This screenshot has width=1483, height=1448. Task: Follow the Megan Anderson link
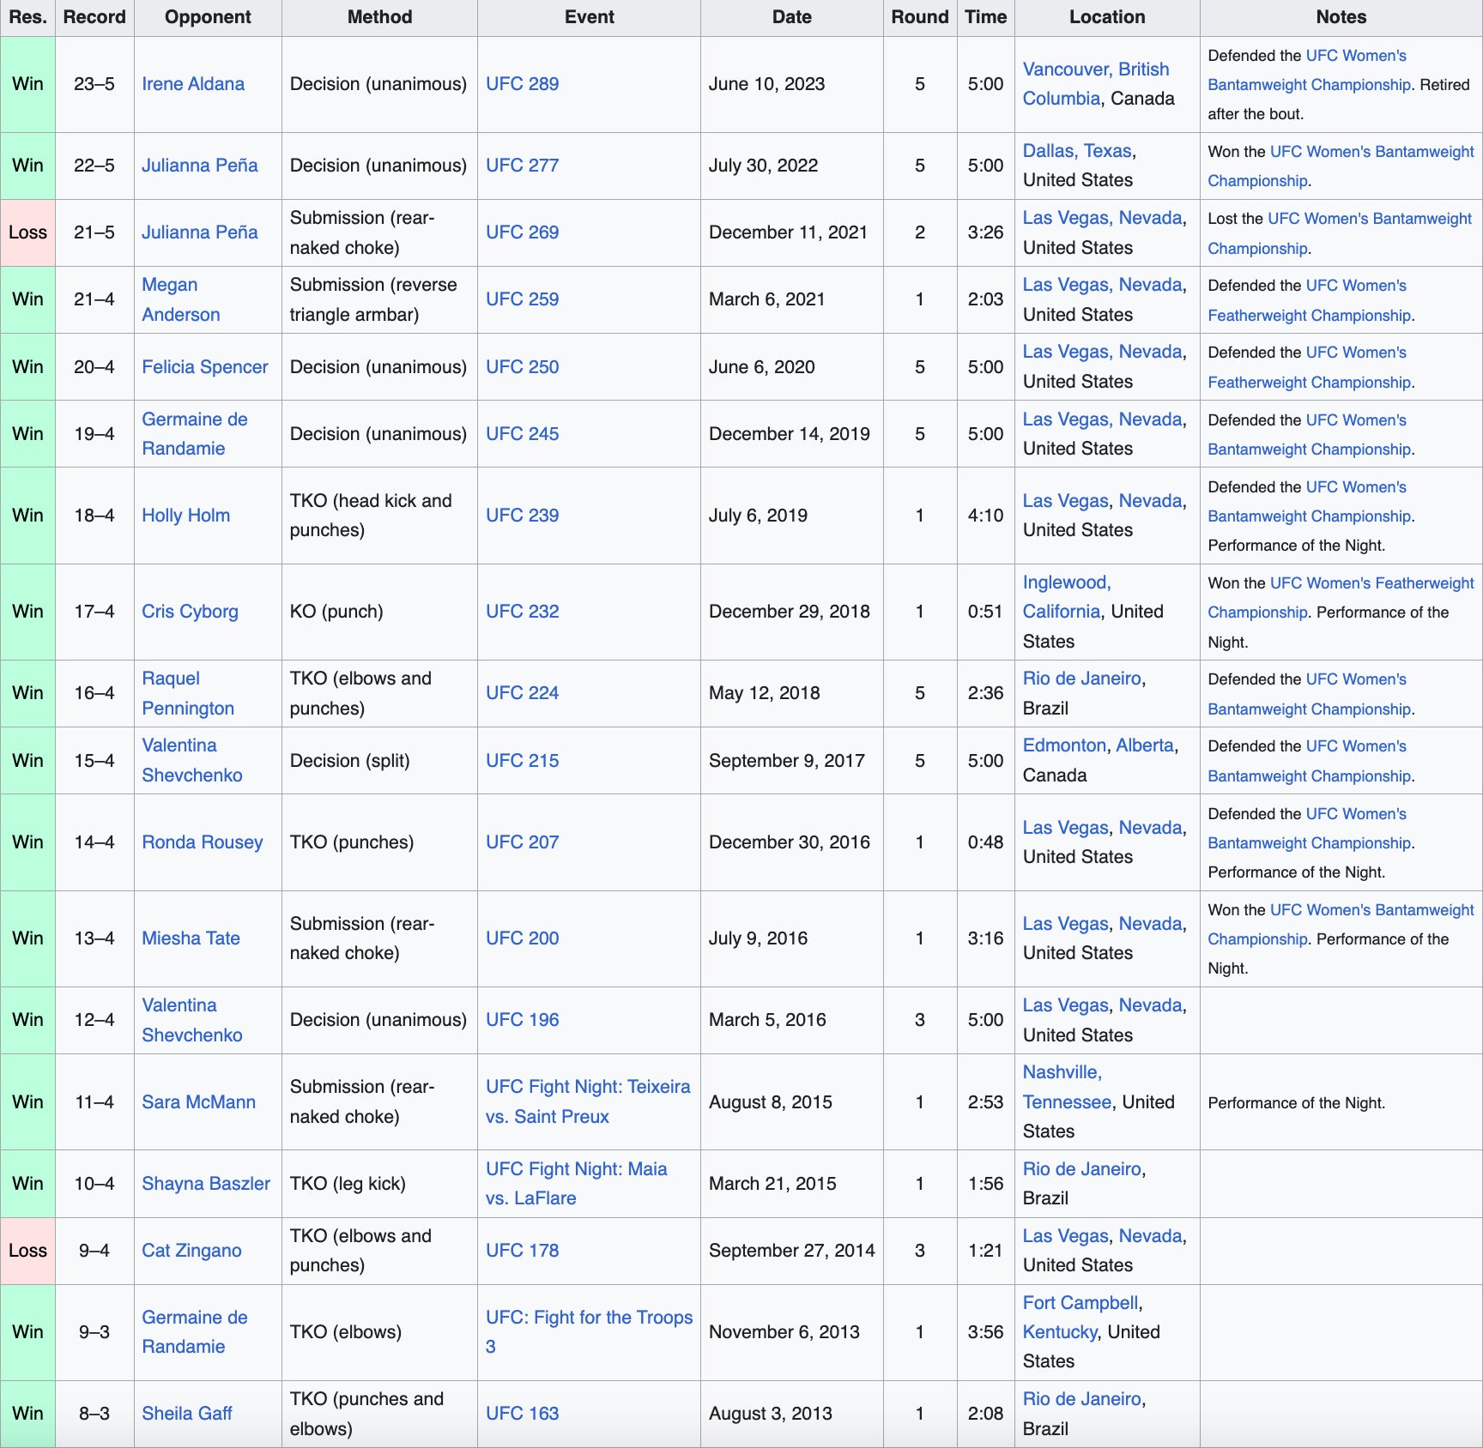click(170, 285)
